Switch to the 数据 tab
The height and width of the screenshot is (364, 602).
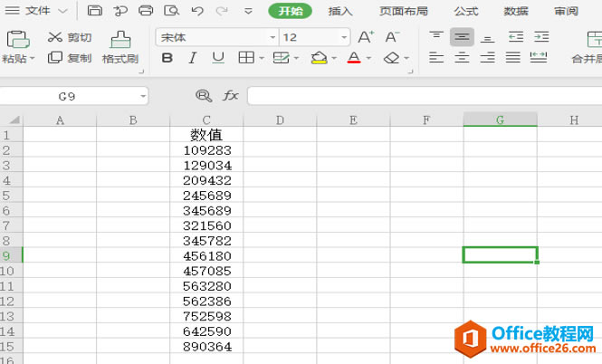point(516,11)
